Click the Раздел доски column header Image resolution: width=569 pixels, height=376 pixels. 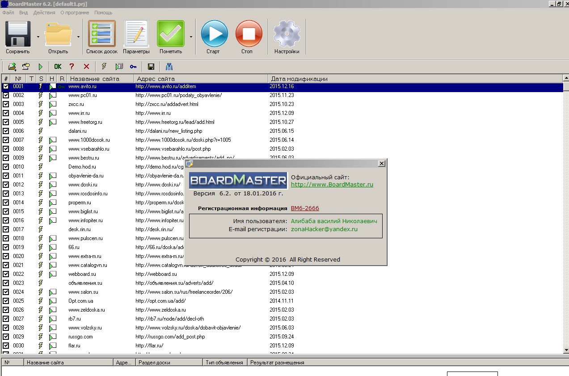pyautogui.click(x=169, y=363)
